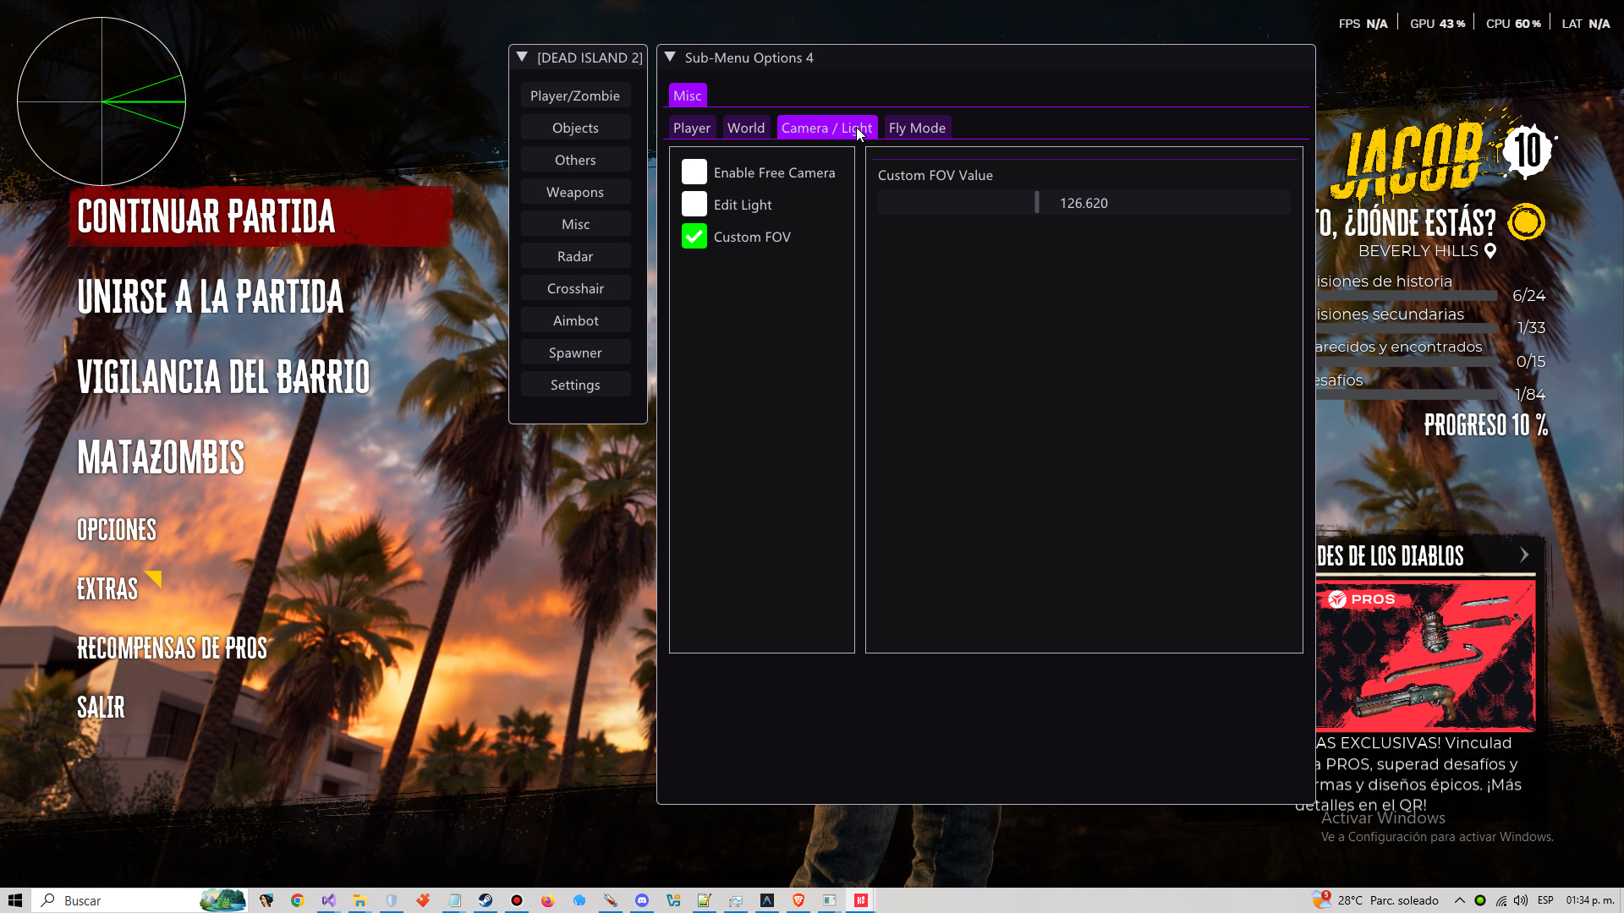Collapse the DEAD ISLAND 2 panel with its triangle
This screenshot has height=913, width=1624.
[521, 57]
